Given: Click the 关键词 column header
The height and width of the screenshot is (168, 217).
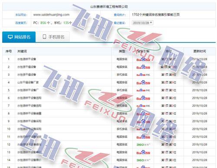Looking at the screenshot, I should pos(22,51).
